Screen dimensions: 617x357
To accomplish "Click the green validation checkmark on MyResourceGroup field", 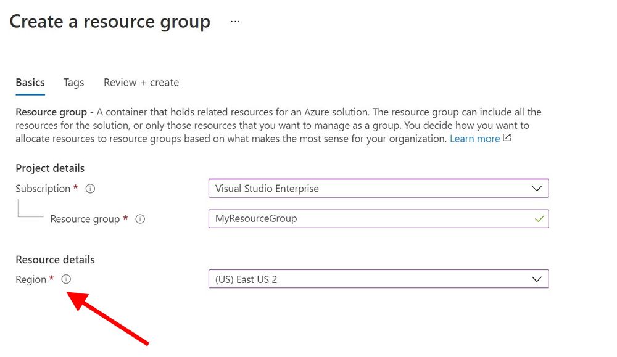I will point(539,218).
